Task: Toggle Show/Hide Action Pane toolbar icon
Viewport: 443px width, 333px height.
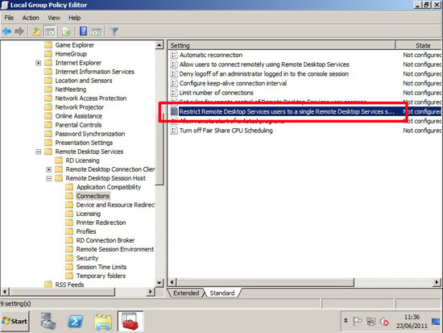Action: [97, 31]
